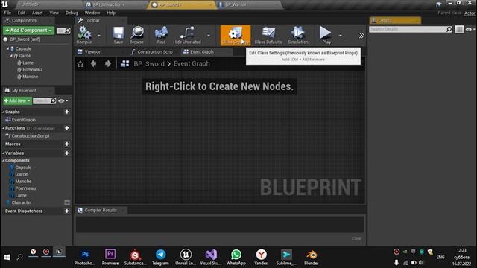477x268 pixels.
Task: Click components search field
Action: click(63, 31)
